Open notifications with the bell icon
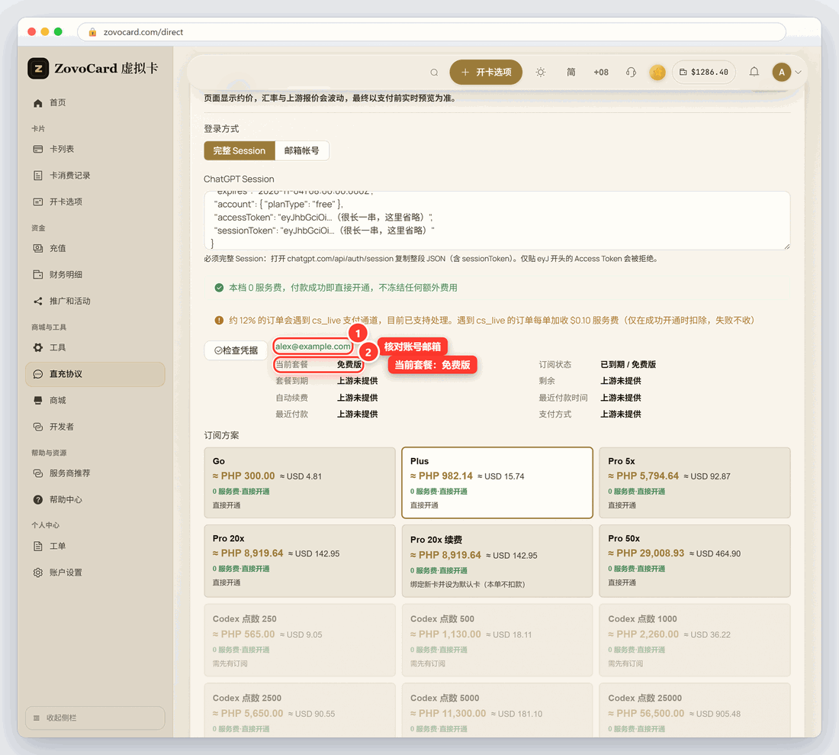 tap(754, 72)
